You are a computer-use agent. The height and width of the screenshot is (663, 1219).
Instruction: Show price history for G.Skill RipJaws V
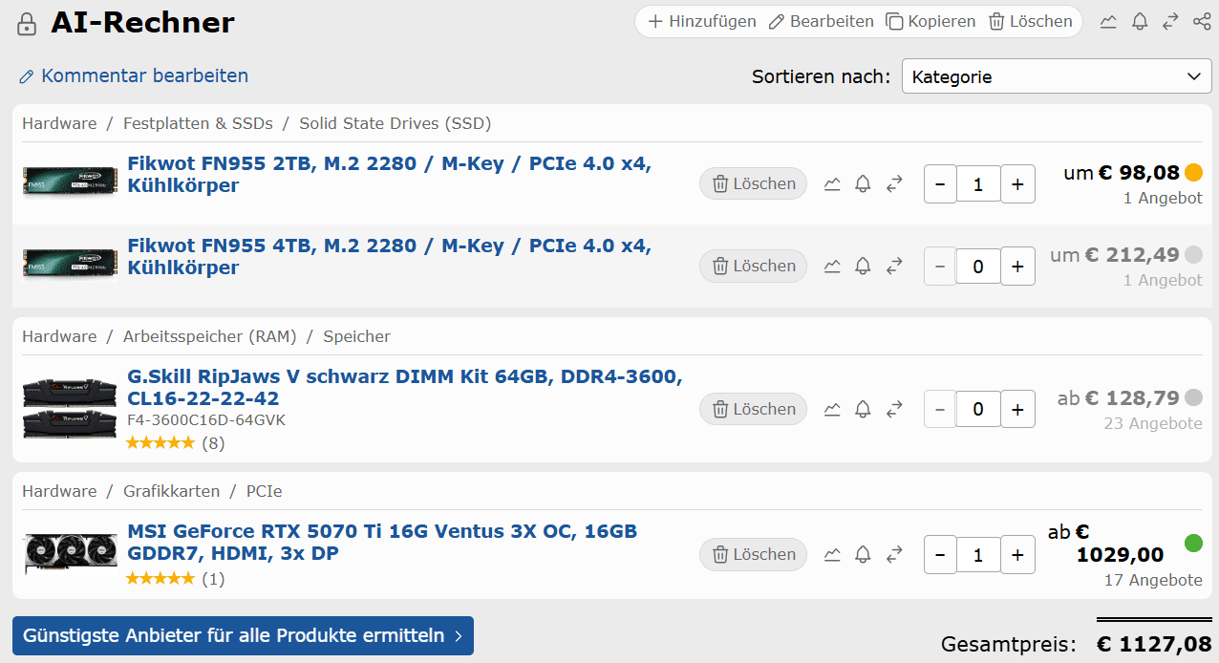coord(832,410)
